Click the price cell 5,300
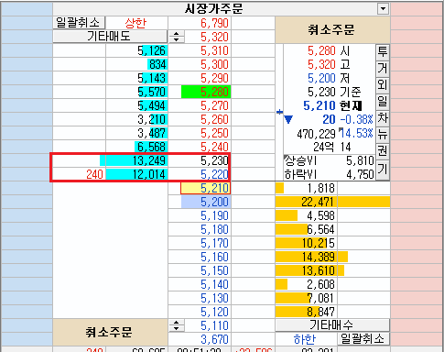This screenshot has height=352, width=444. pos(200,64)
